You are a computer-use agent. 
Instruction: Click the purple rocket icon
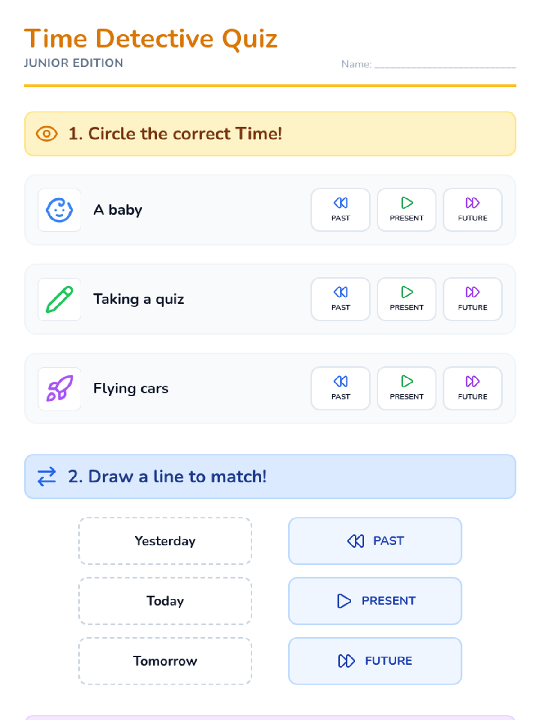59,388
